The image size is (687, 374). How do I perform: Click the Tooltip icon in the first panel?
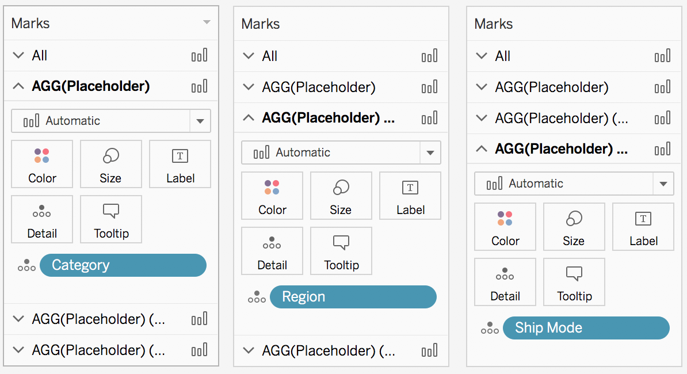[x=110, y=219]
